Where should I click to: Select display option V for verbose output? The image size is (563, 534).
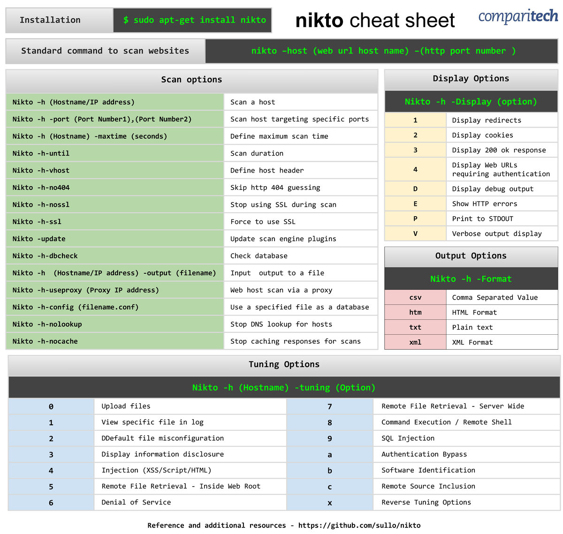click(x=415, y=233)
